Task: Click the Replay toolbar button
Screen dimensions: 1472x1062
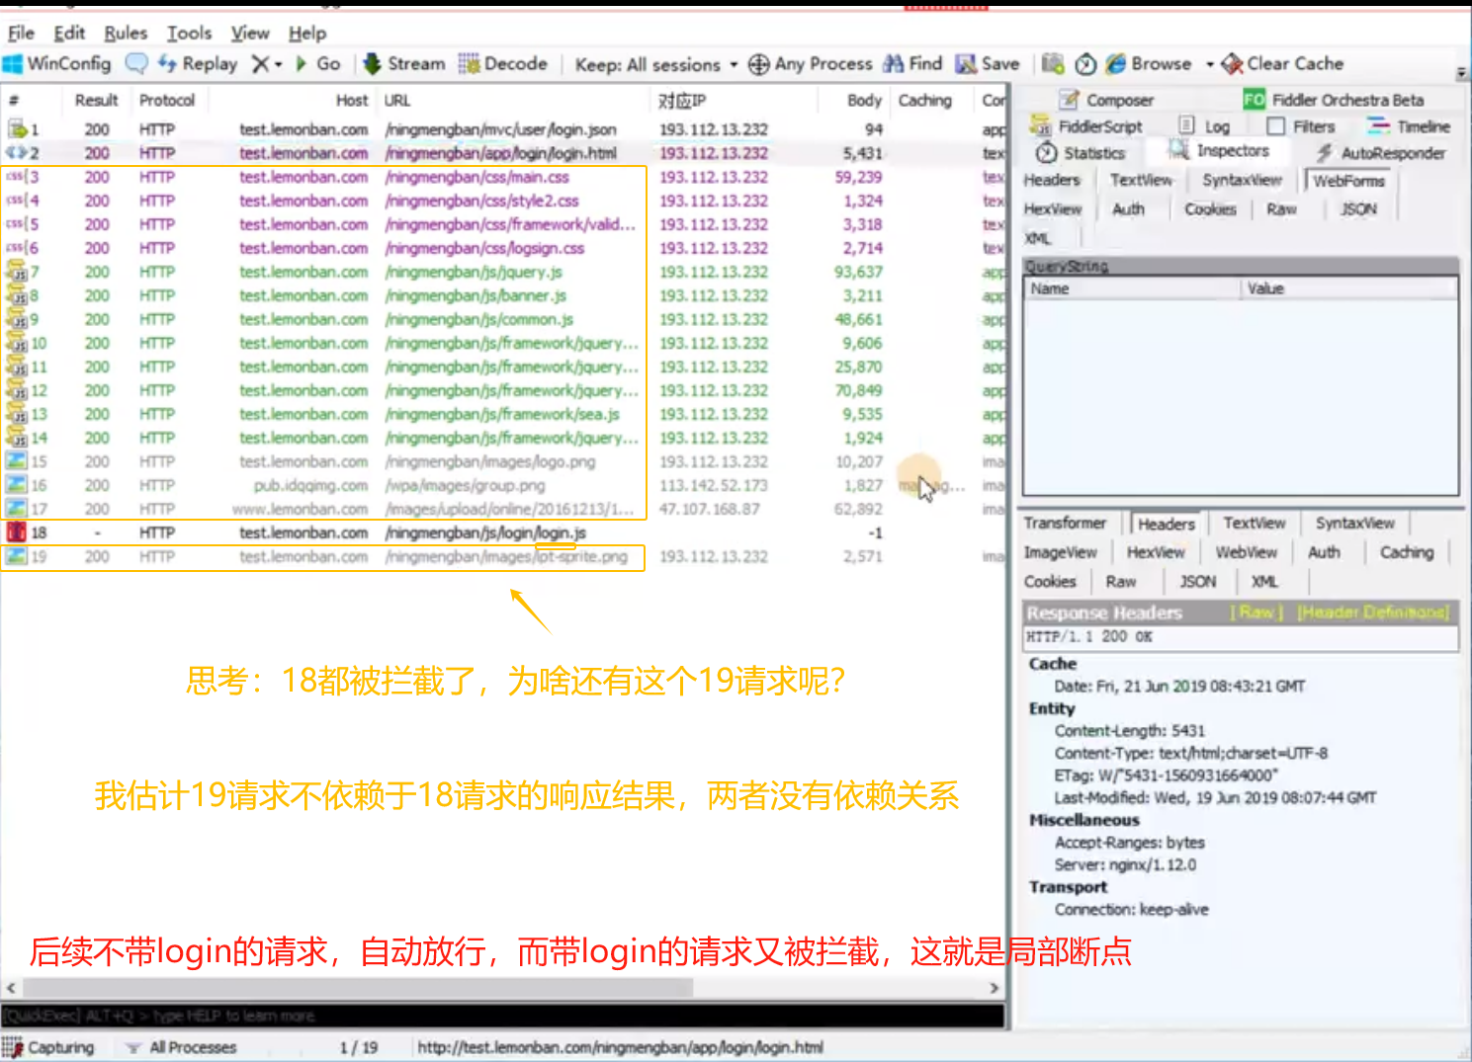Action: (x=198, y=64)
